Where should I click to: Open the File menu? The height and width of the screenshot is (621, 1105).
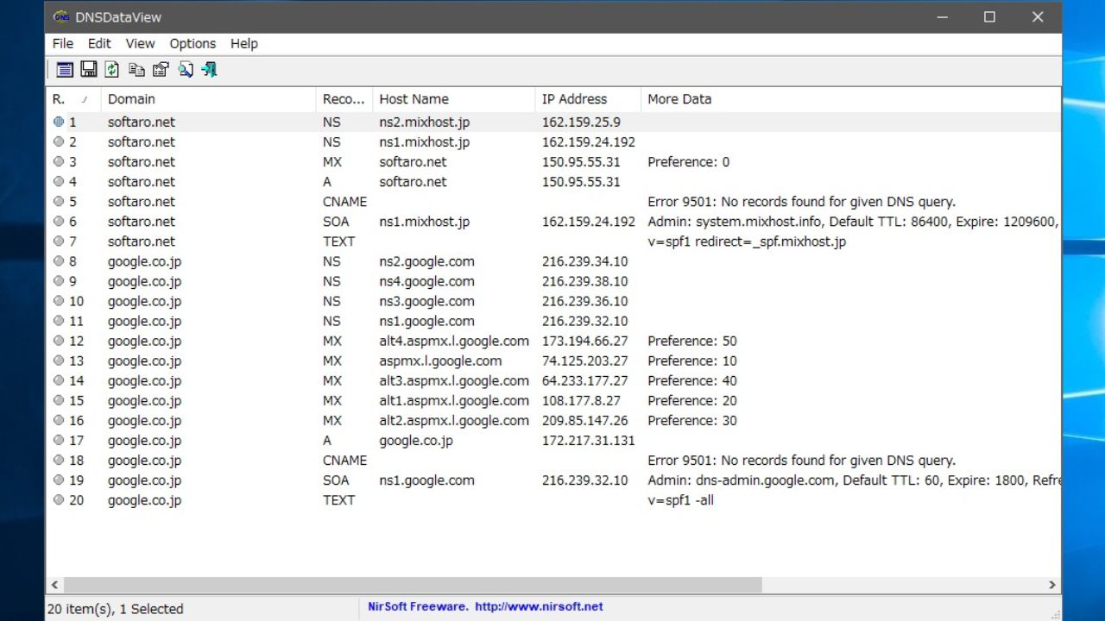coord(63,44)
